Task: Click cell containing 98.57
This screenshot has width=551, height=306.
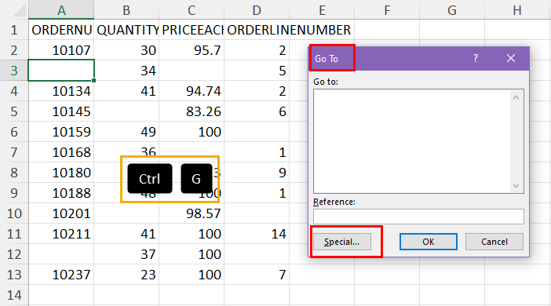Action: point(192,213)
